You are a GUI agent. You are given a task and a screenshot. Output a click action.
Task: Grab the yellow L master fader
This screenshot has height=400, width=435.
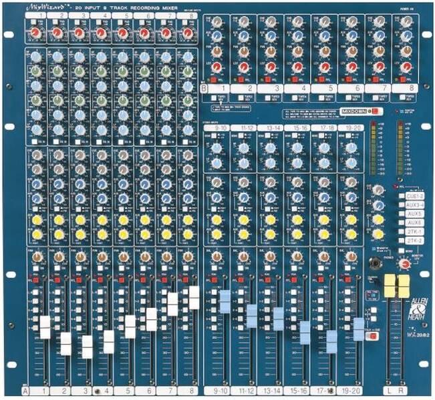(x=390, y=286)
